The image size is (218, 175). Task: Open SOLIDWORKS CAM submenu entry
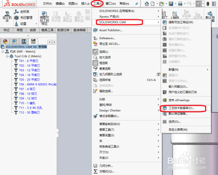pos(126,22)
